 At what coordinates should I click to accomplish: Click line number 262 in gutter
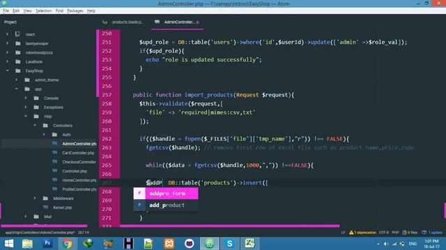pyautogui.click(x=107, y=139)
